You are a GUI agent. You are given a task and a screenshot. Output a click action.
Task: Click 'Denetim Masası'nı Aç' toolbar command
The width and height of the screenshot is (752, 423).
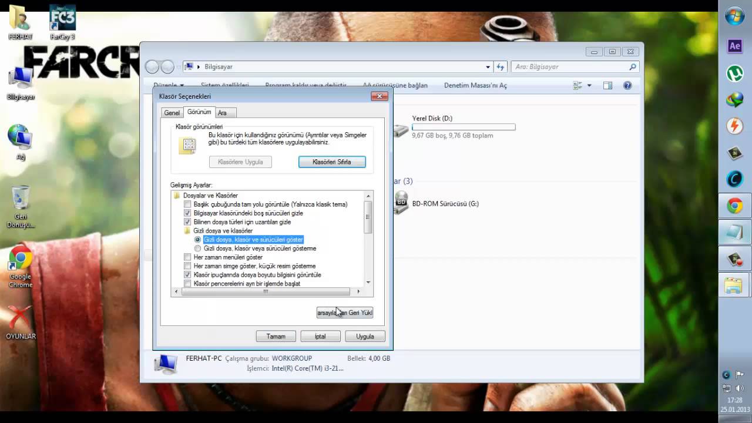(x=475, y=85)
